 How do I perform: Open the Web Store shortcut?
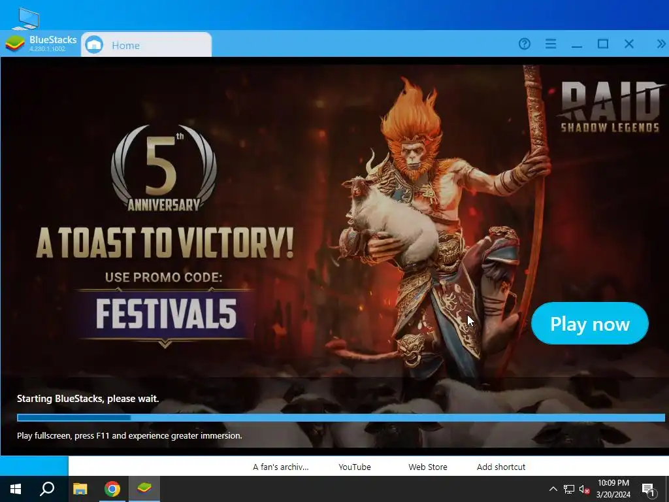pos(428,467)
